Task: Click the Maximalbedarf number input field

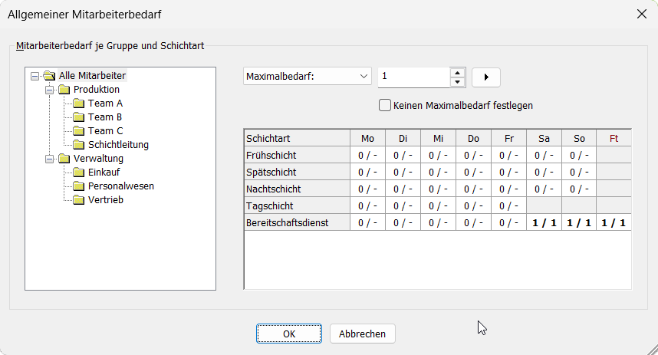Action: 414,77
